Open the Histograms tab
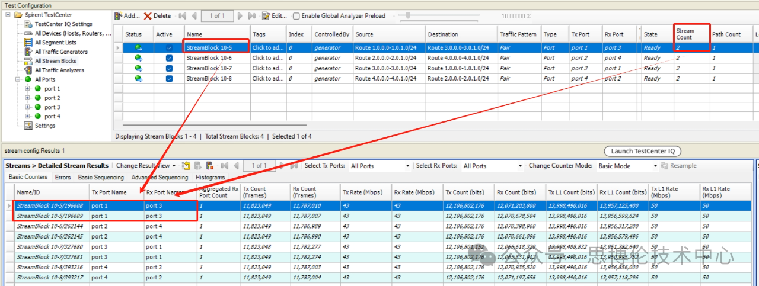This screenshot has width=759, height=286. pyautogui.click(x=210, y=177)
